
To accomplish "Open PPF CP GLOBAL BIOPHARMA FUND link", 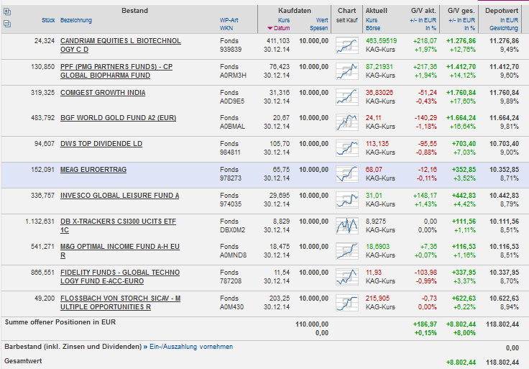I will tap(116, 71).
